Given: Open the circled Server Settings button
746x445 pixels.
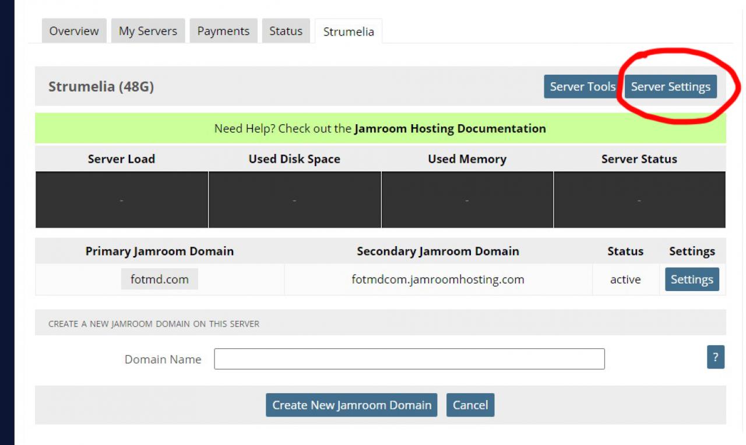Looking at the screenshot, I should (670, 87).
